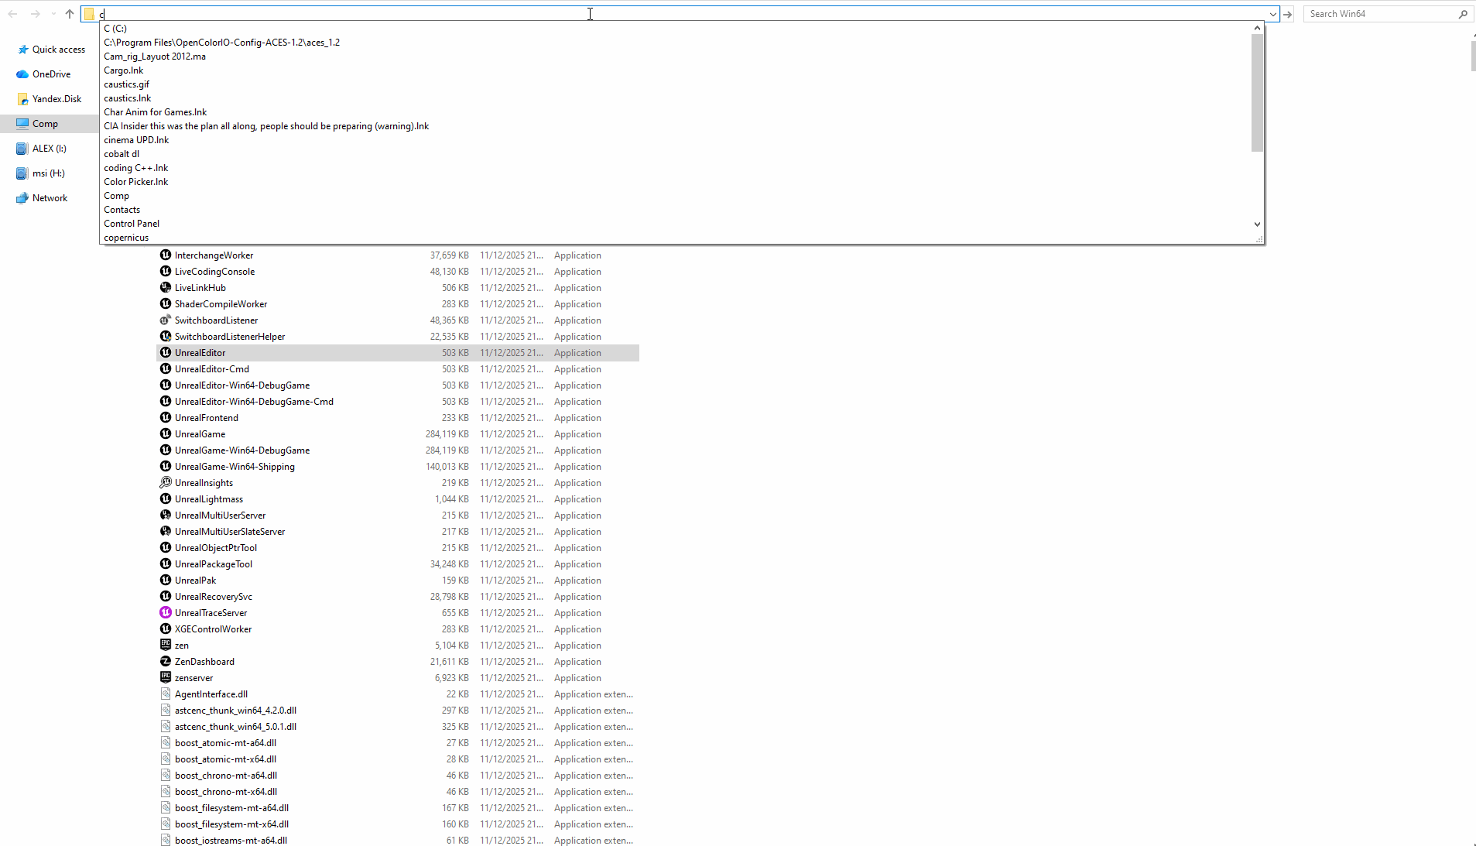Screen dimensions: 1476x846
Task: Click the zenserver application icon
Action: 165,678
